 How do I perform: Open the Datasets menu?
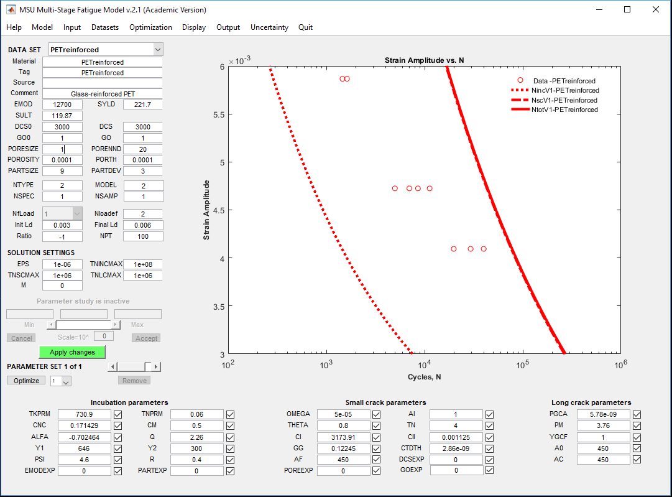tap(105, 27)
